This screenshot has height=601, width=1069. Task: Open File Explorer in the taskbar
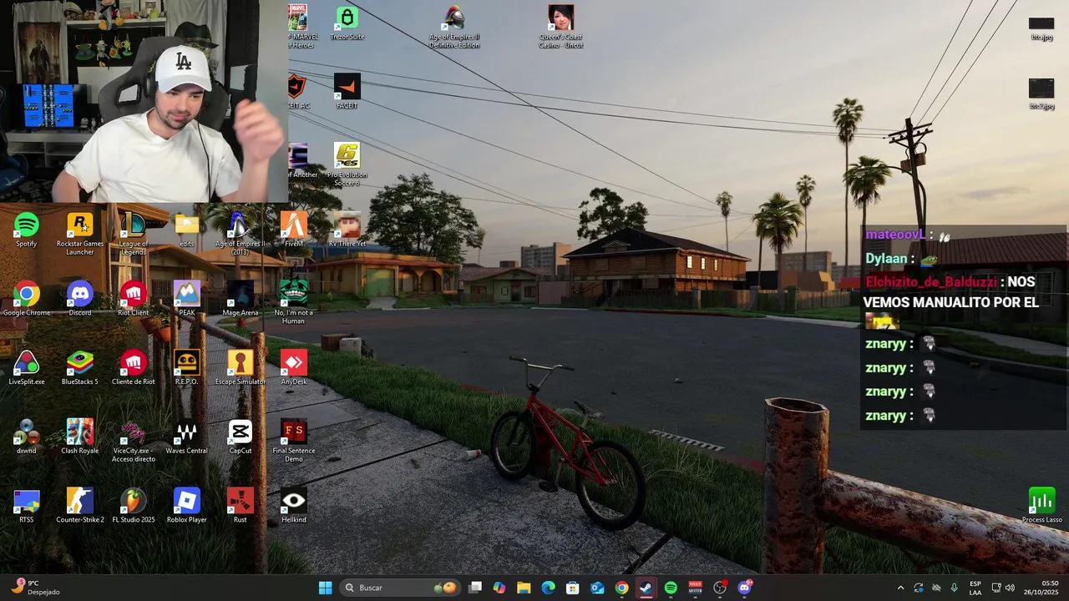[x=524, y=588]
